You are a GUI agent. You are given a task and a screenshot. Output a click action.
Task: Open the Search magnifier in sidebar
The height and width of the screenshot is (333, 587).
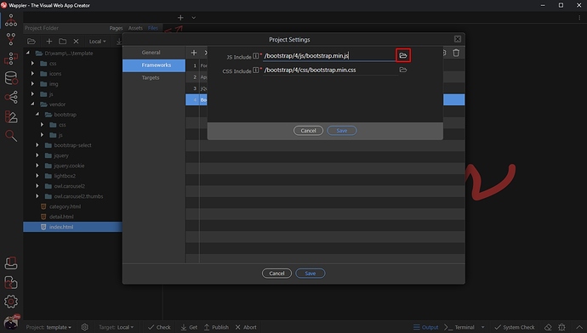tap(11, 136)
